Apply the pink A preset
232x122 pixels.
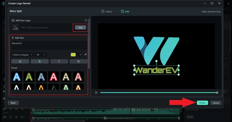point(78,77)
